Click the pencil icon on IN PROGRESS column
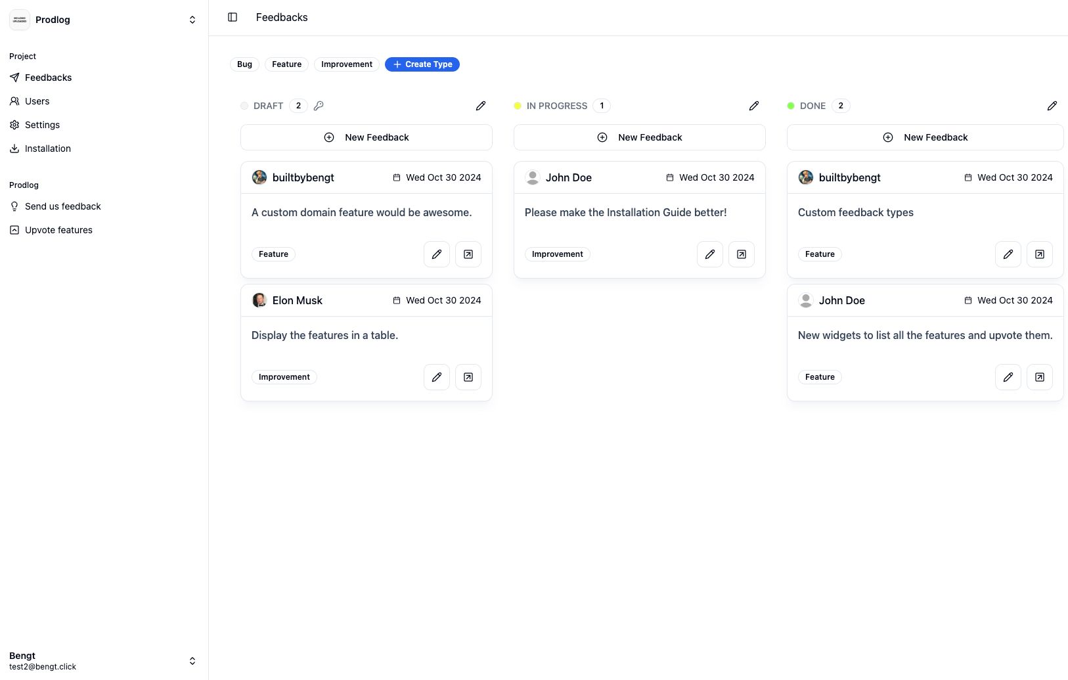Screen dimensions: 1068x680 click(753, 106)
